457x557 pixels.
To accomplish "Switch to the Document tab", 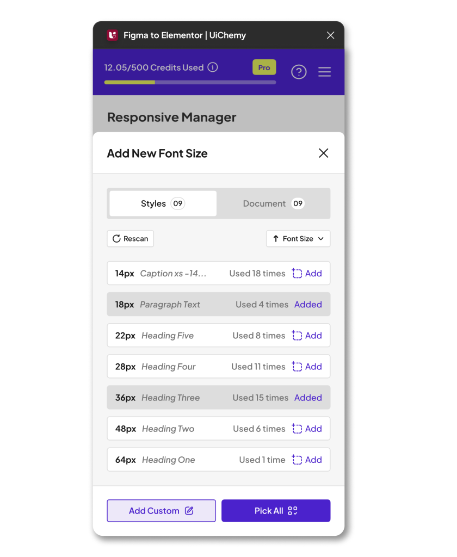I will [273, 203].
